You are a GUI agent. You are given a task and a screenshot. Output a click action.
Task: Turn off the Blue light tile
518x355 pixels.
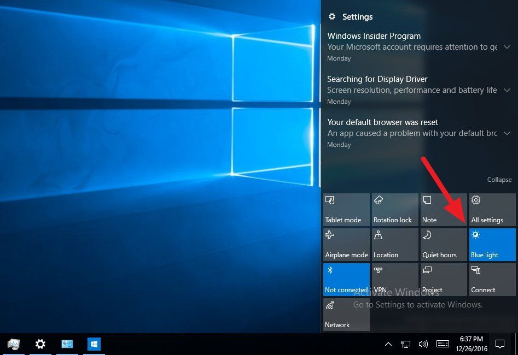click(x=492, y=245)
